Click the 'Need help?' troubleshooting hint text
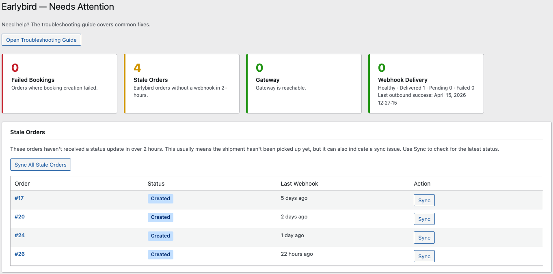 pos(76,25)
